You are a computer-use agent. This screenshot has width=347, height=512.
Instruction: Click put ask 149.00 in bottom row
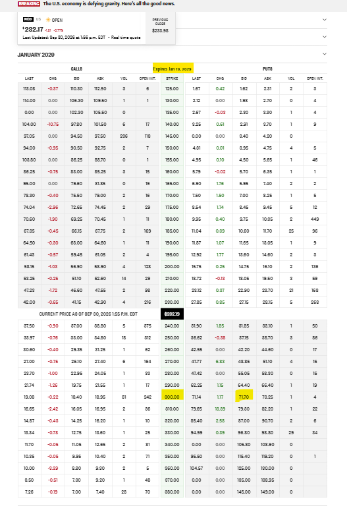tap(268, 492)
